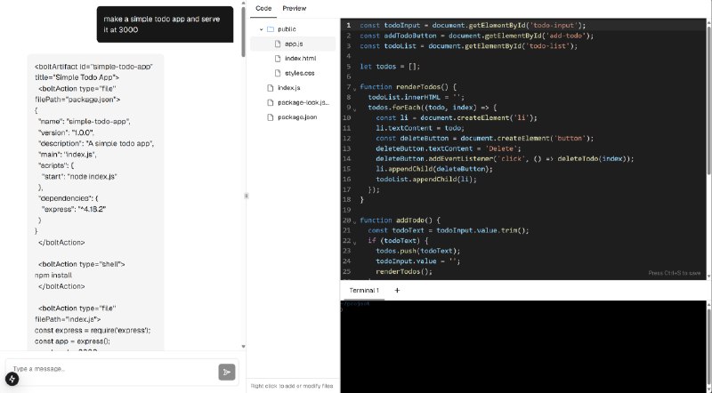Click 'Right click to add or modify files' hint
This screenshot has height=393, width=712.
pos(292,386)
